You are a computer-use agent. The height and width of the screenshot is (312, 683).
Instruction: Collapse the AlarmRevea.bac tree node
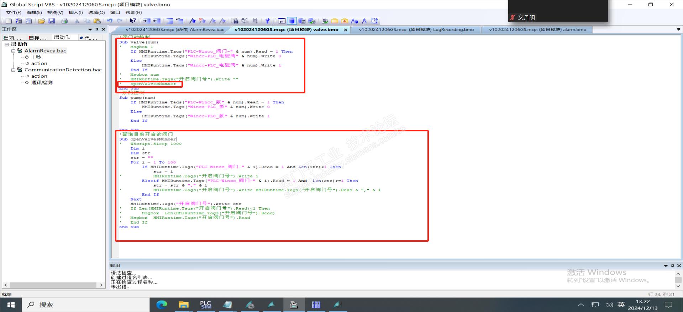click(x=13, y=51)
